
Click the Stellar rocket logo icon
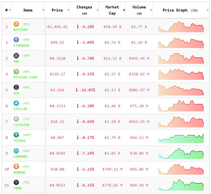pos(16,103)
